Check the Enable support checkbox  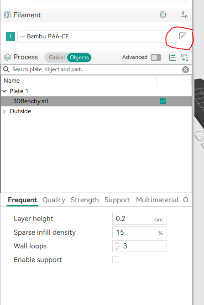click(x=116, y=259)
